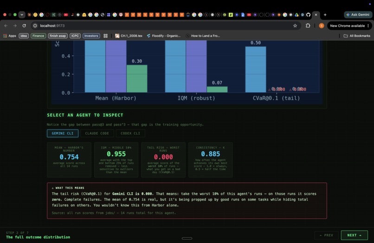The width and height of the screenshot is (374, 243).
Task: Select the GEMINI CLI agent tab
Action: [x=63, y=133]
